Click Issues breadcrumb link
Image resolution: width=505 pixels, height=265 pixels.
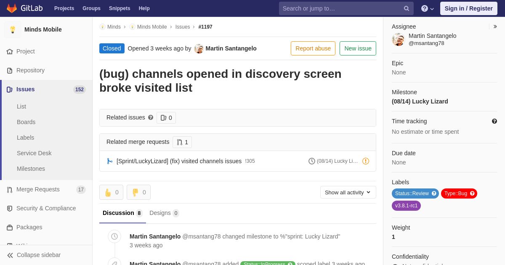[183, 27]
